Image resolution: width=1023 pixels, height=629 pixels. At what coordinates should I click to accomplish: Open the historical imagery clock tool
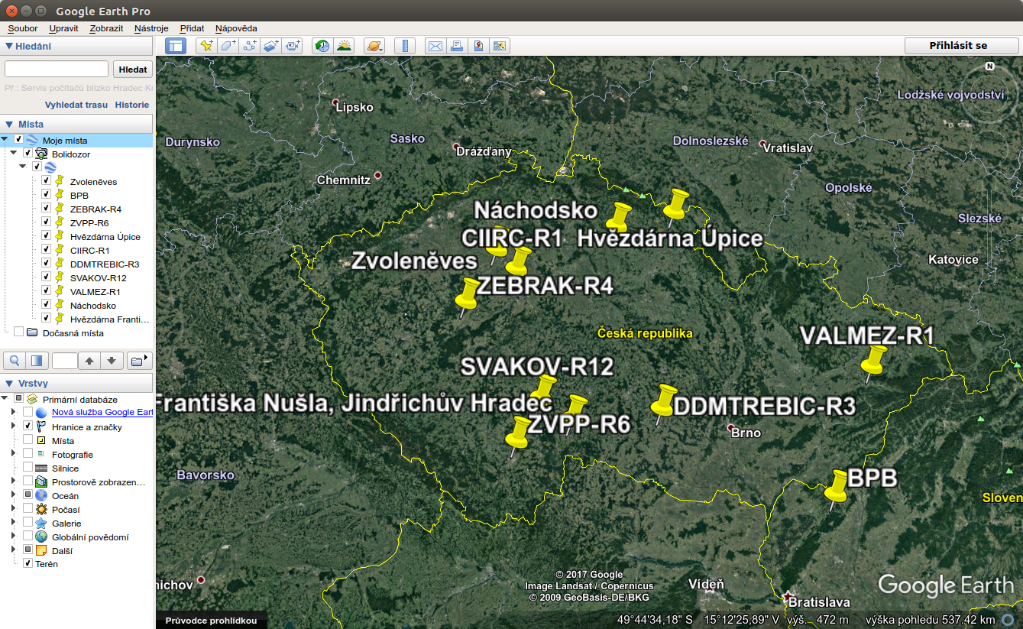(322, 46)
